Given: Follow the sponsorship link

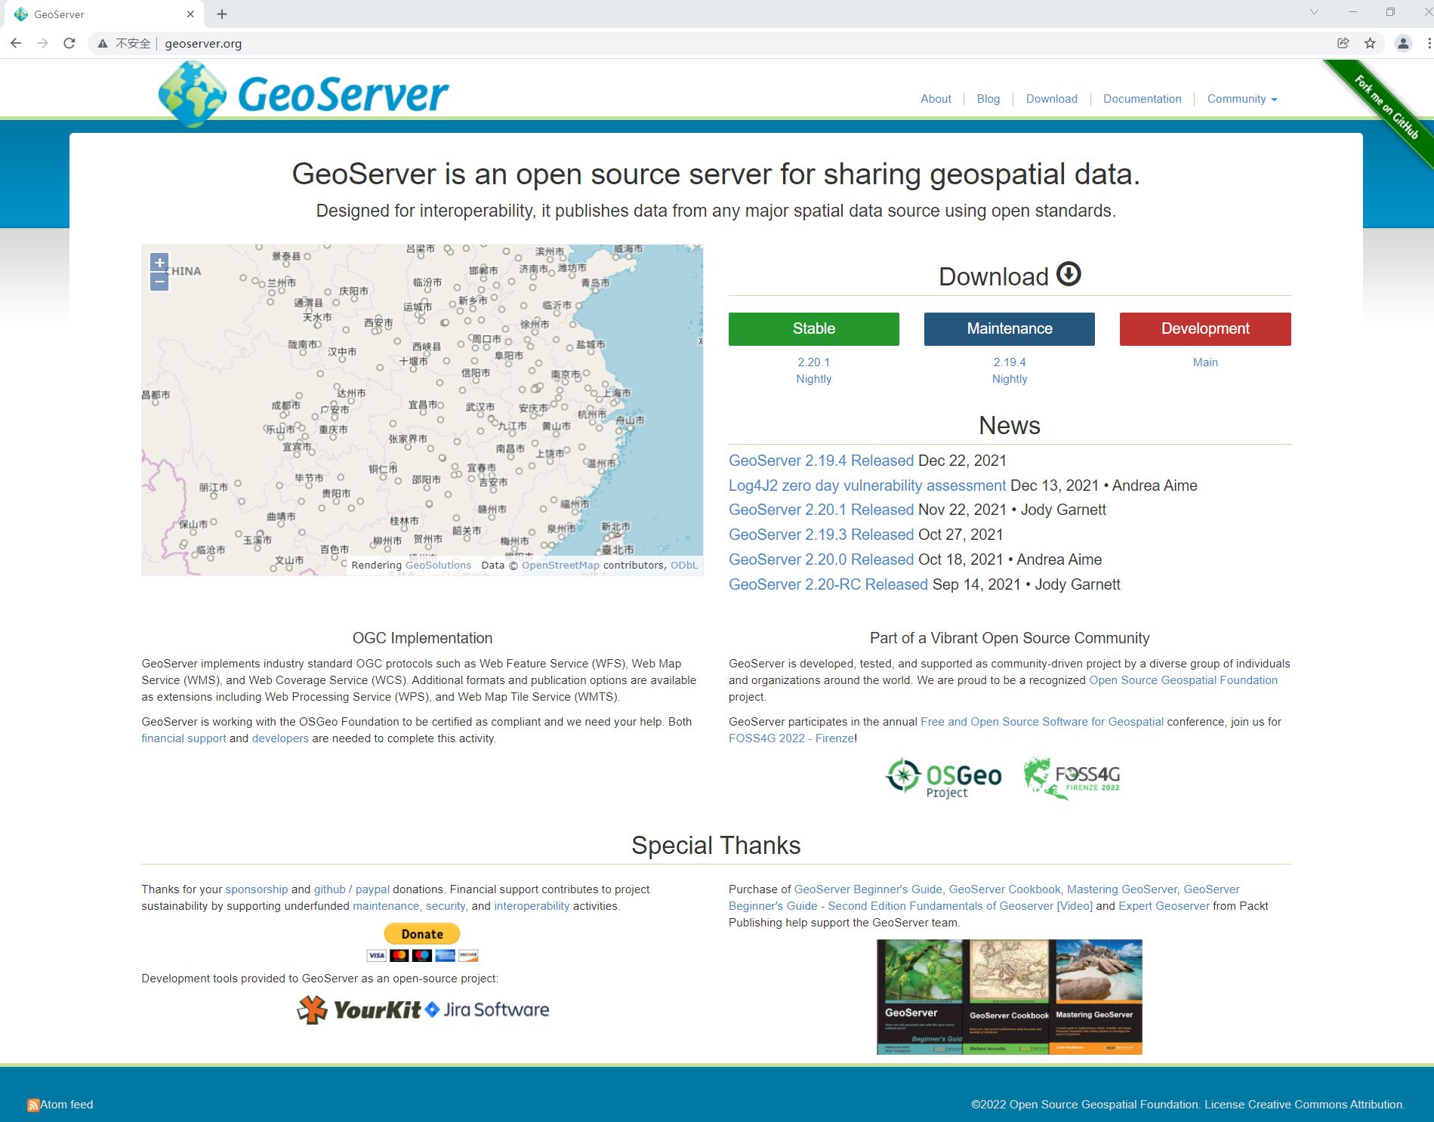Looking at the screenshot, I should pyautogui.click(x=257, y=889).
